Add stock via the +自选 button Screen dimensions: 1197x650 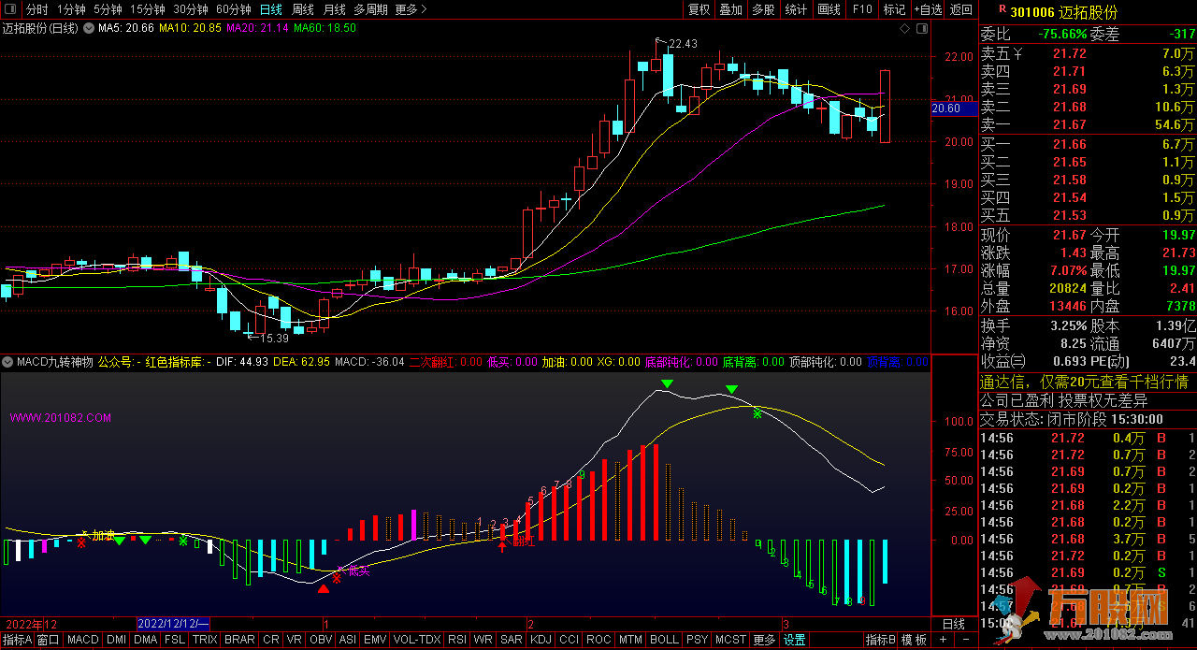[927, 9]
